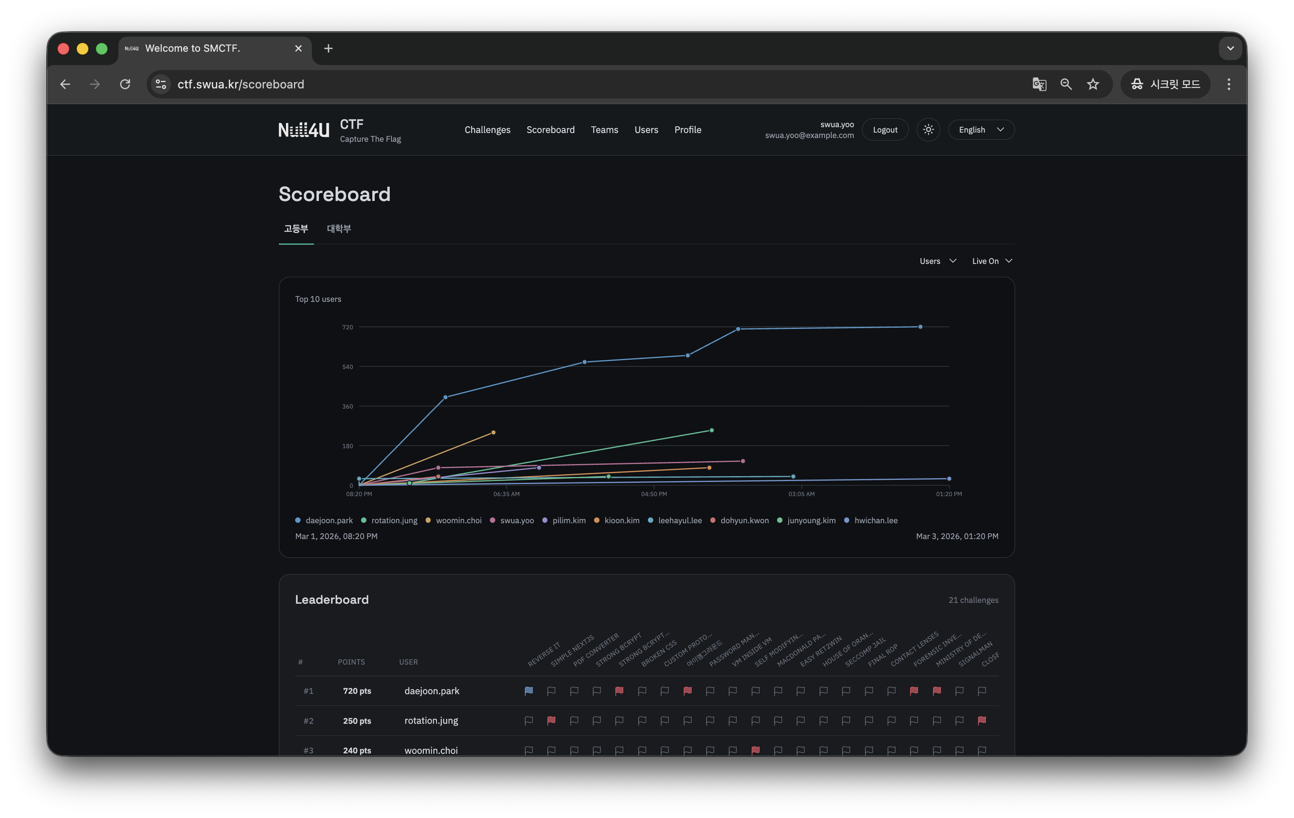This screenshot has width=1294, height=818.
Task: Toggle hwichan.lee series in chart legend
Action: coord(870,520)
